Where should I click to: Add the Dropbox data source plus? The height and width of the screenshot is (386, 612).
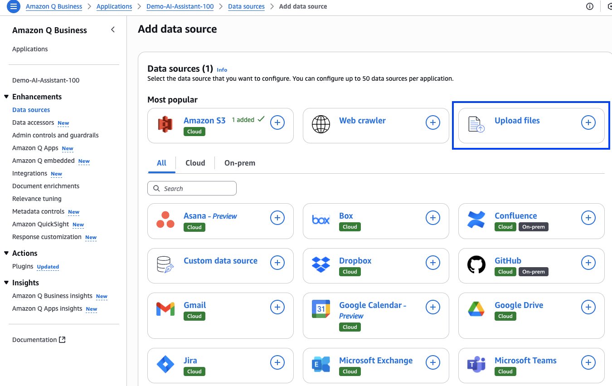[x=433, y=263]
